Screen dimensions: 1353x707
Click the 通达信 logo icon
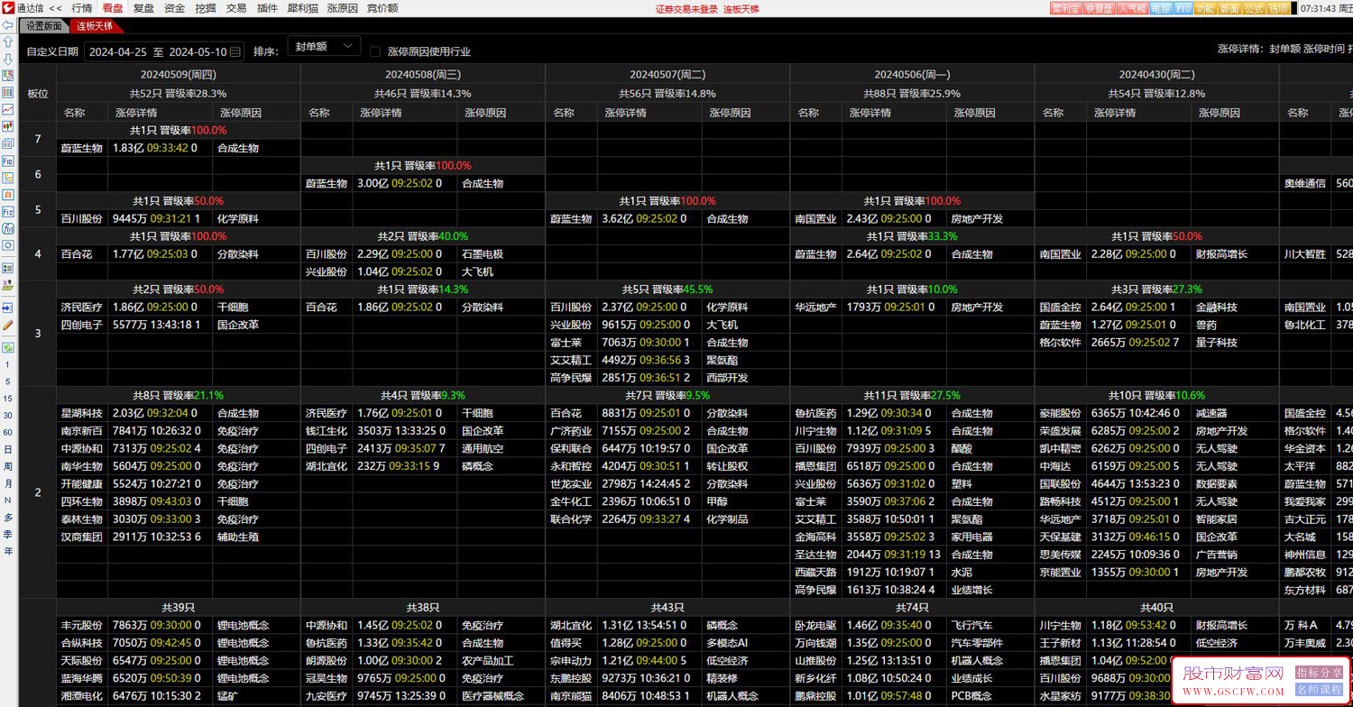click(8, 8)
